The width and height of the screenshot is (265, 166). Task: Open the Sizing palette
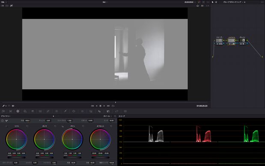116,111
